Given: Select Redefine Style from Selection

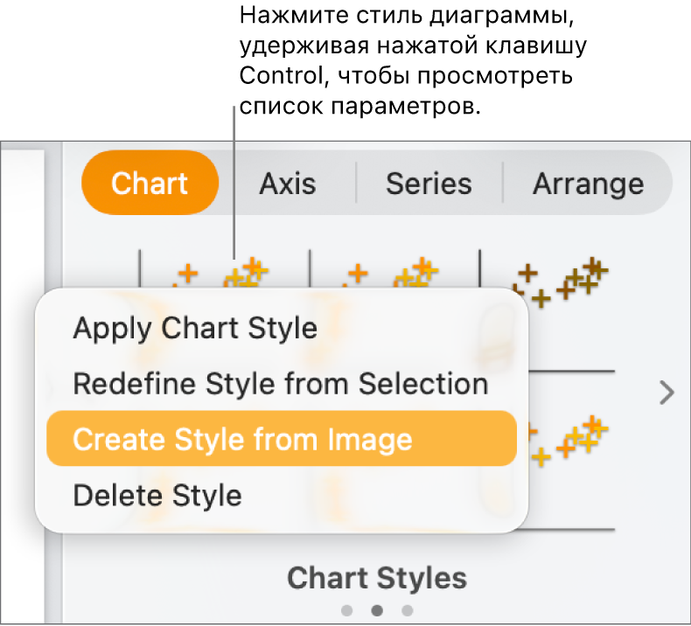Looking at the screenshot, I should pos(280,384).
